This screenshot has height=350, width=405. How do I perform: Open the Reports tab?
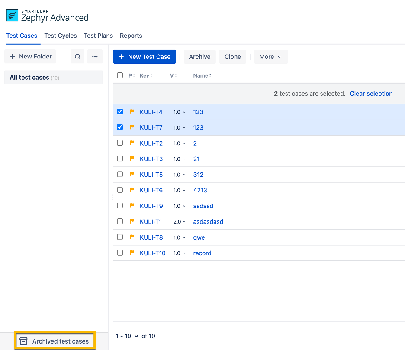(x=131, y=36)
